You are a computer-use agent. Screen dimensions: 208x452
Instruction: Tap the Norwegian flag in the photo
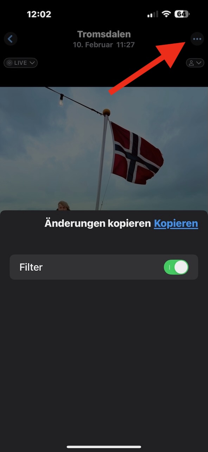click(x=137, y=152)
